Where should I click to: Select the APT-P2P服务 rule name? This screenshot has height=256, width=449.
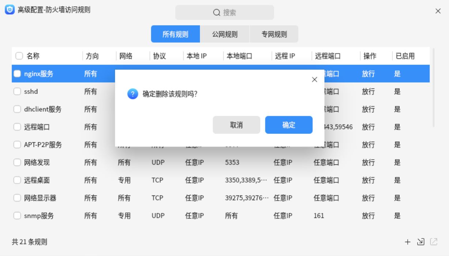43,145
